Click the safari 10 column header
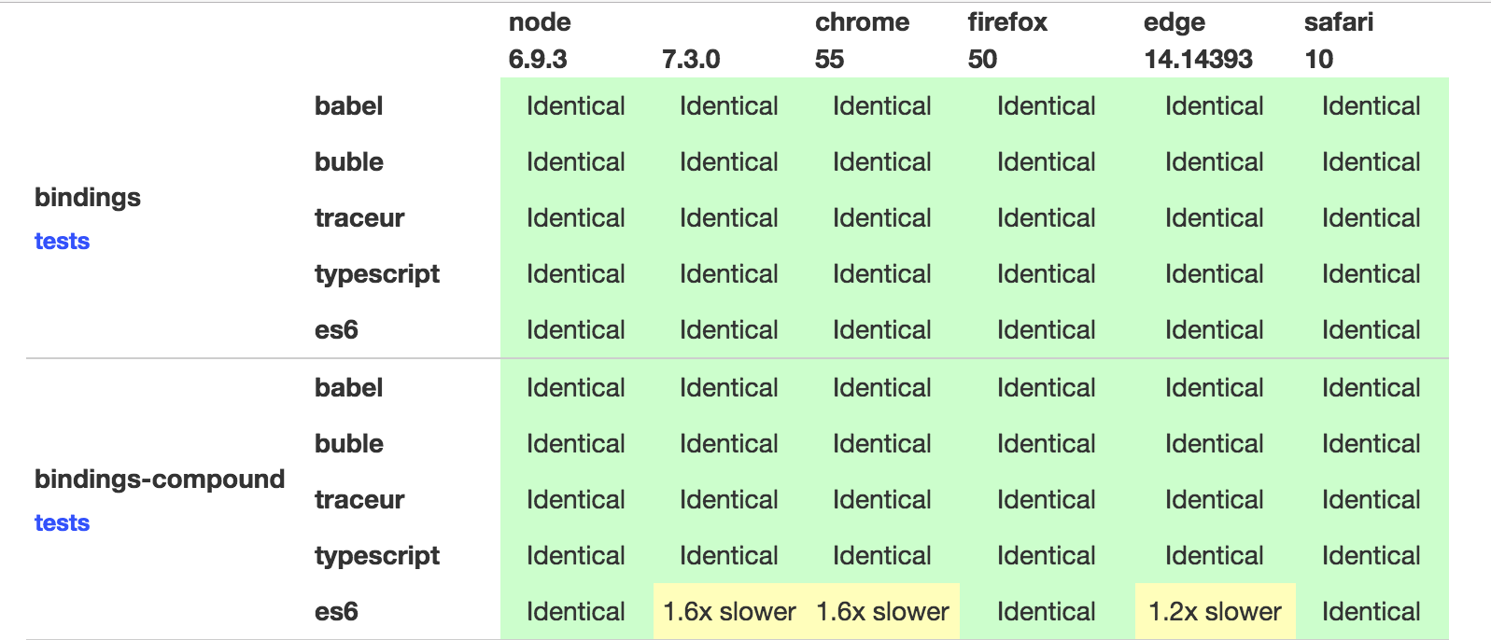The image size is (1491, 640). tap(1338, 41)
